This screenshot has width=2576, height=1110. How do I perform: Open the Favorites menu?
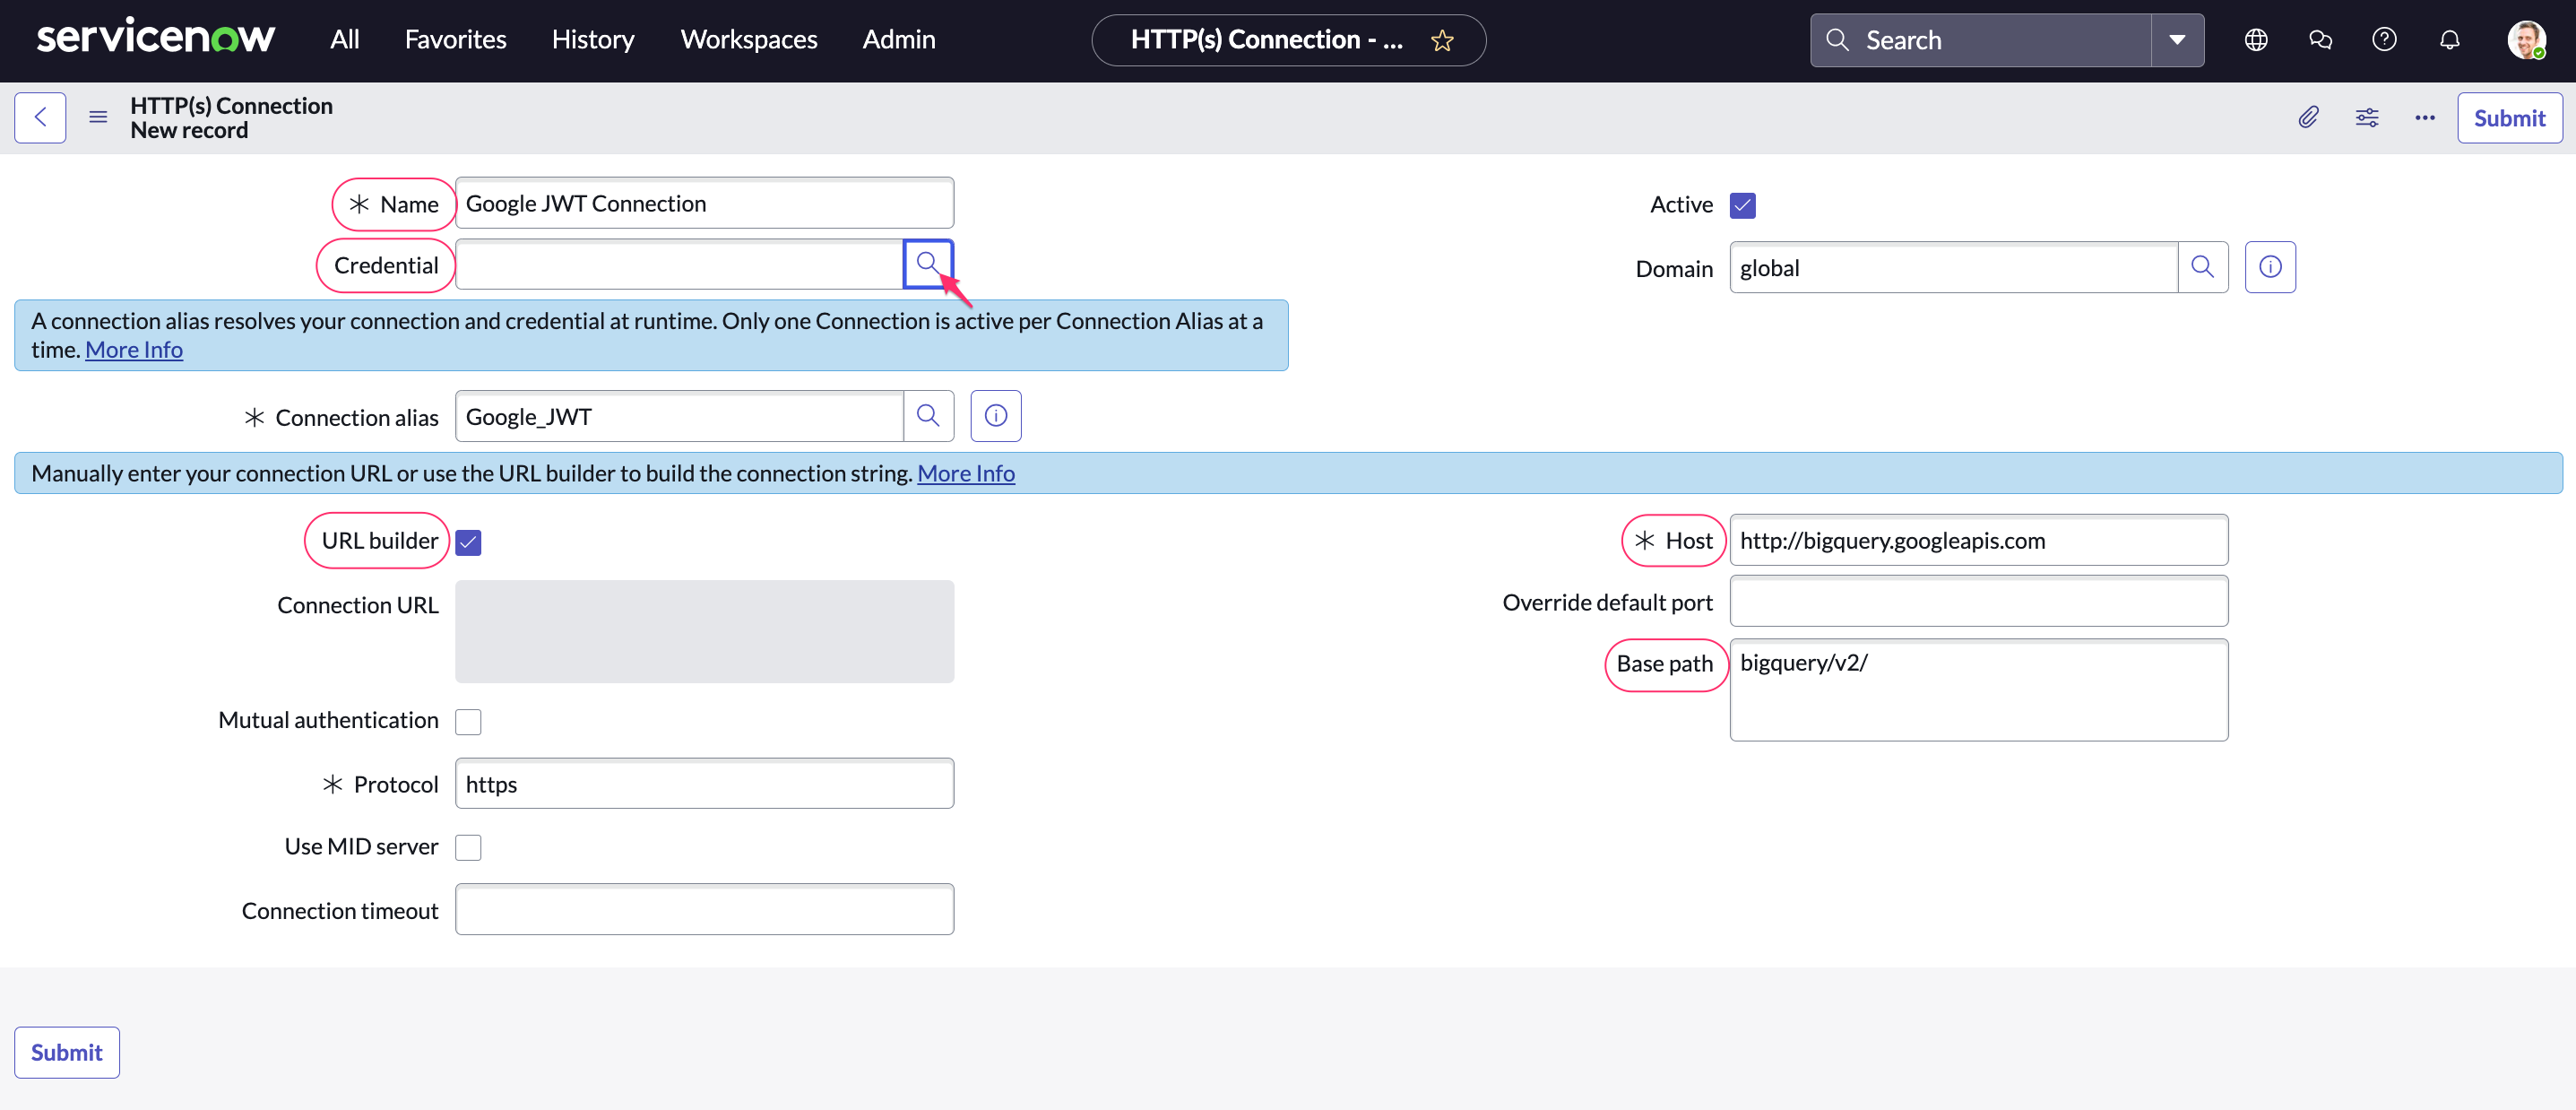(x=455, y=39)
